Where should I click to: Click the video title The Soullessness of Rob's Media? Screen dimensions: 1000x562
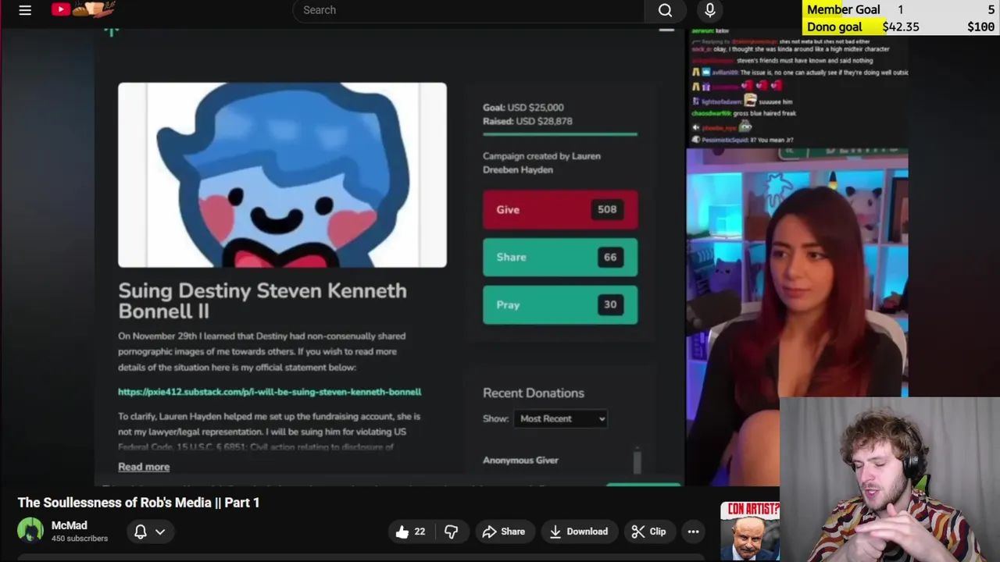pyautogui.click(x=139, y=503)
